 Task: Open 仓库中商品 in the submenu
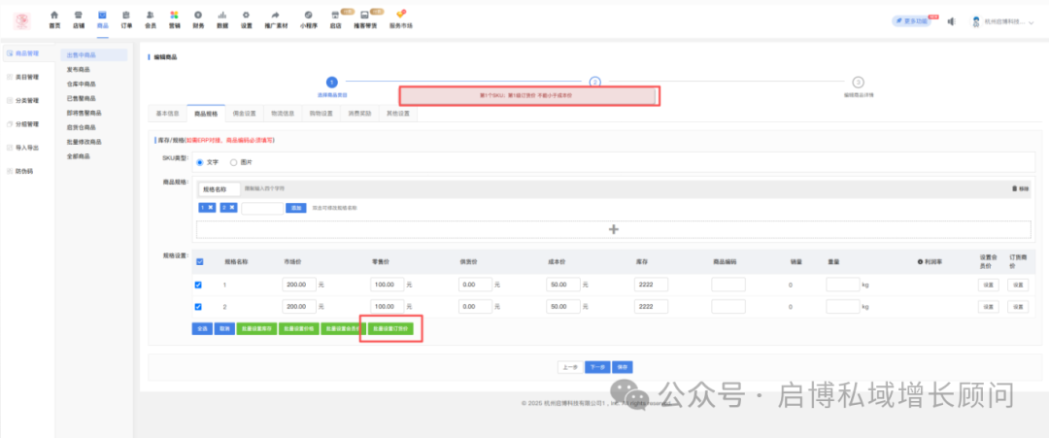[x=82, y=84]
